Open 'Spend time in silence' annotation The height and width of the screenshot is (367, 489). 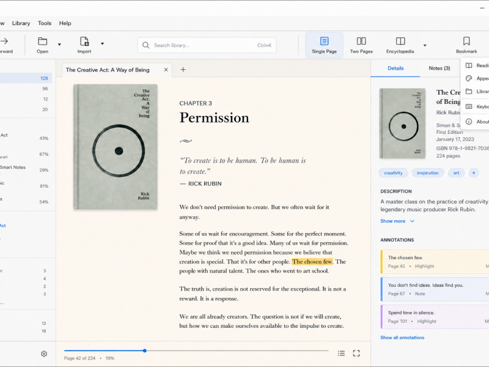[x=435, y=317]
